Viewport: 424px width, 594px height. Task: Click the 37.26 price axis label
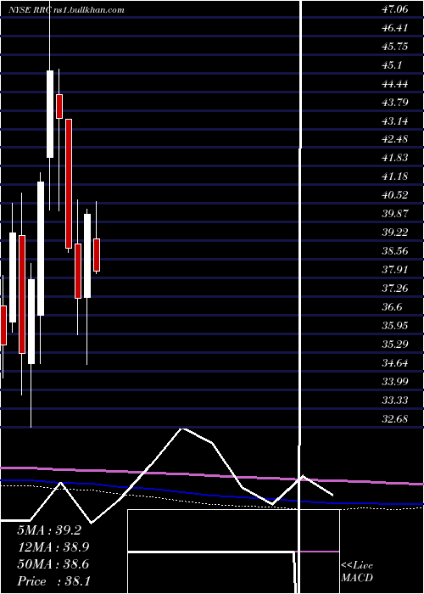click(395, 289)
